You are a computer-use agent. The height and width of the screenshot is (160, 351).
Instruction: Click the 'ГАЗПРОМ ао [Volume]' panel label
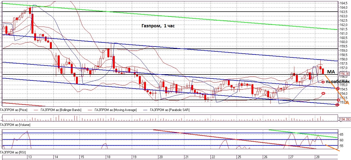15,125
